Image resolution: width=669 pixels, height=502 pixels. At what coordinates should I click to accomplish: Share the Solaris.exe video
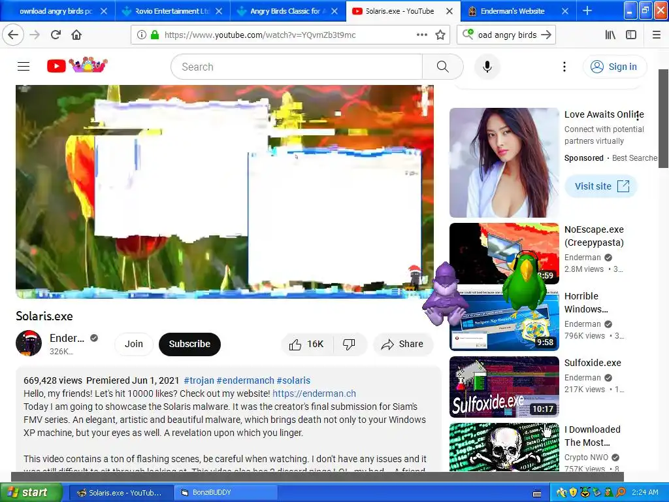(402, 344)
